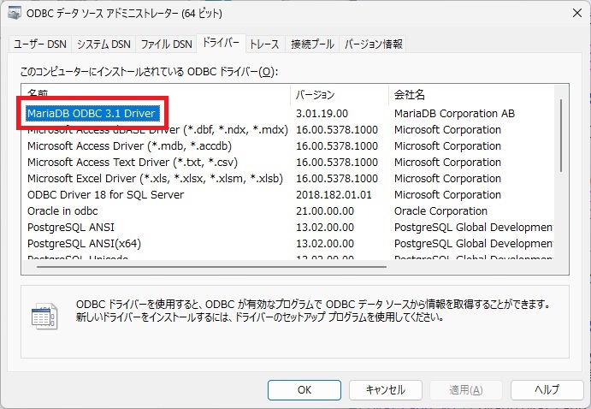
Task: Click the vertical scrollbar of the driver list
Action: pyautogui.click(x=561, y=136)
